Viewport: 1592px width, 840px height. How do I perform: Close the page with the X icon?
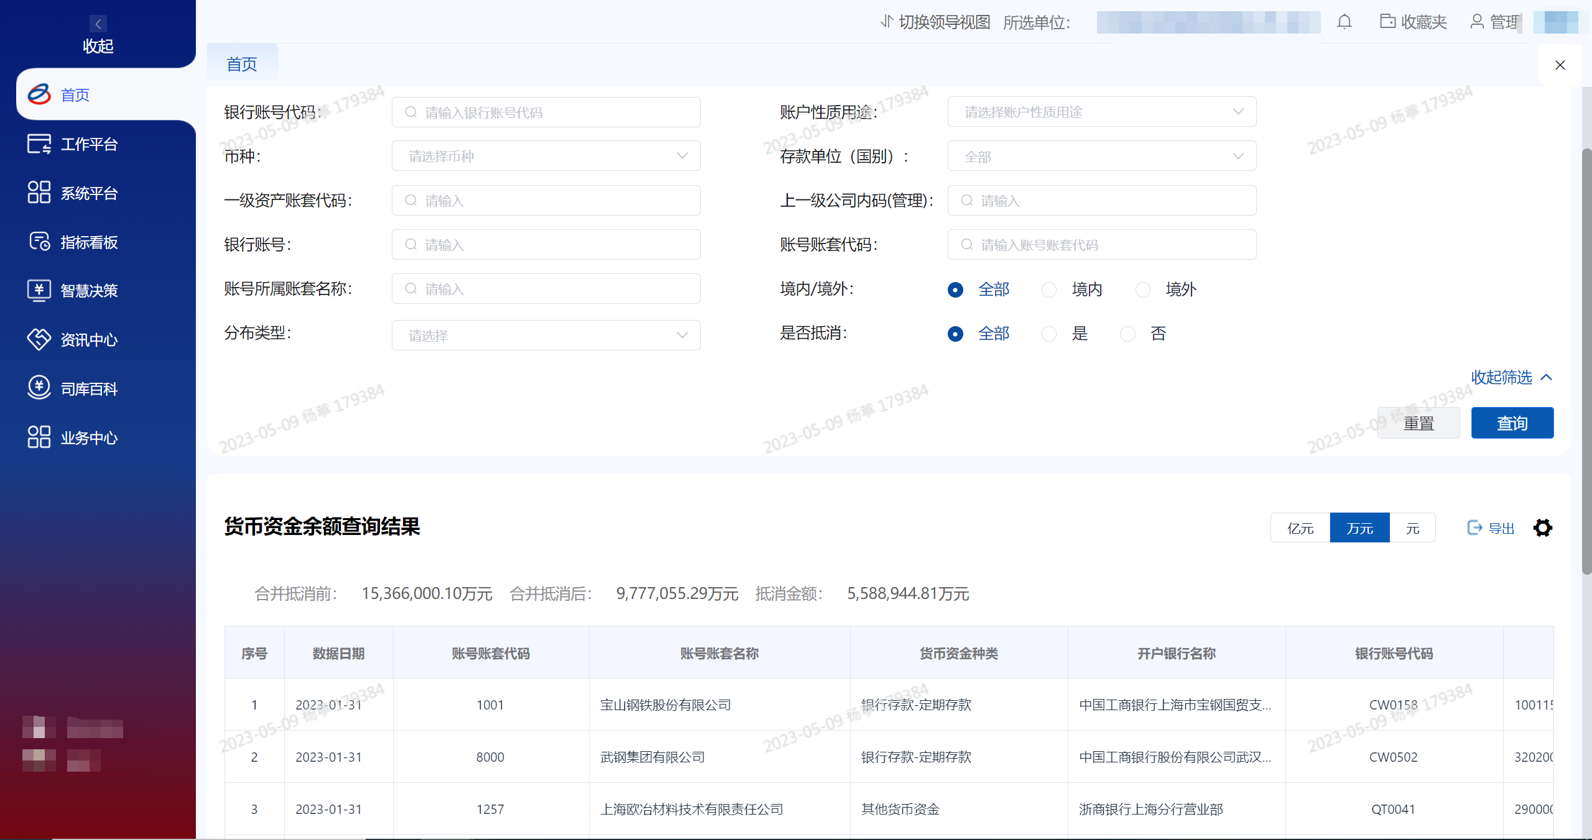click(1560, 65)
